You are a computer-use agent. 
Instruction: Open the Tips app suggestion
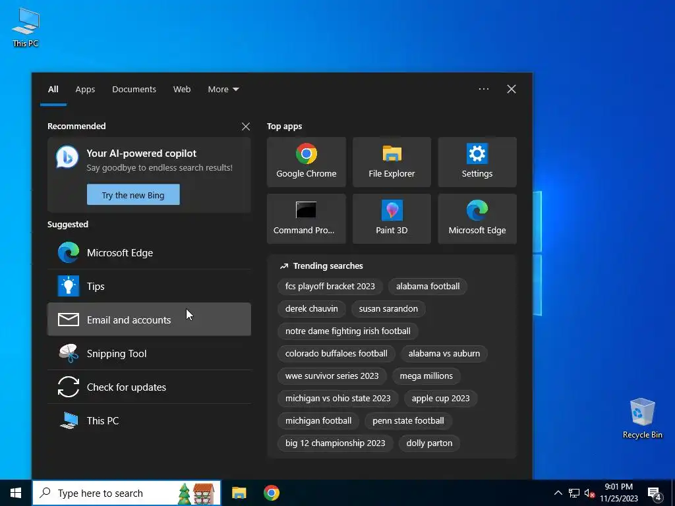point(149,286)
